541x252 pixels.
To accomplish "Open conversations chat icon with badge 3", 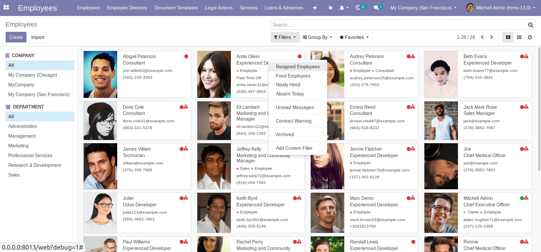I will pos(378,7).
